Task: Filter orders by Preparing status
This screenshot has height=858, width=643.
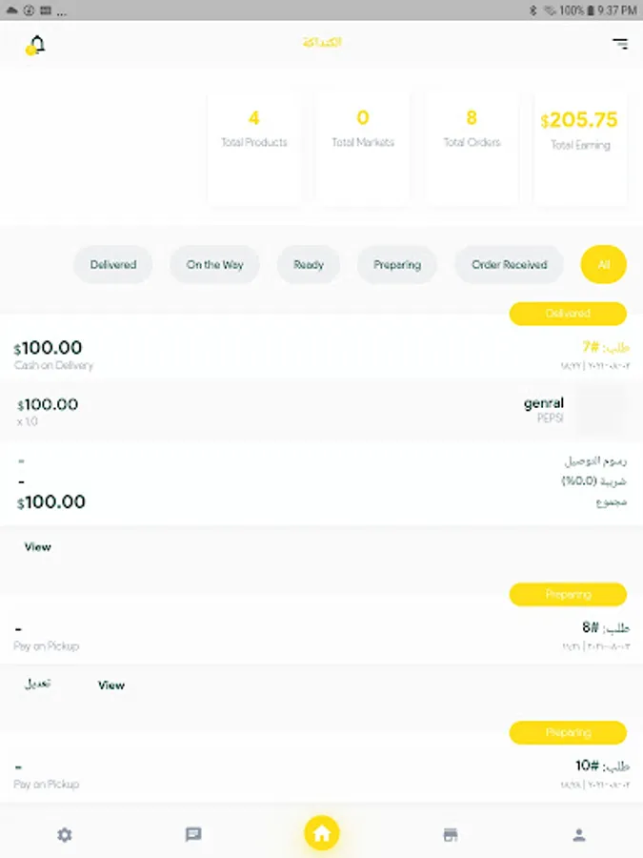Action: 397,264
